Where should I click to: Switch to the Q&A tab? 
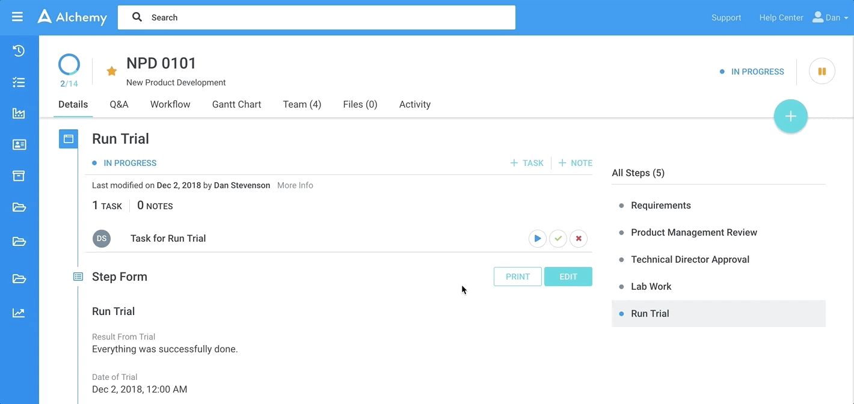[119, 105]
